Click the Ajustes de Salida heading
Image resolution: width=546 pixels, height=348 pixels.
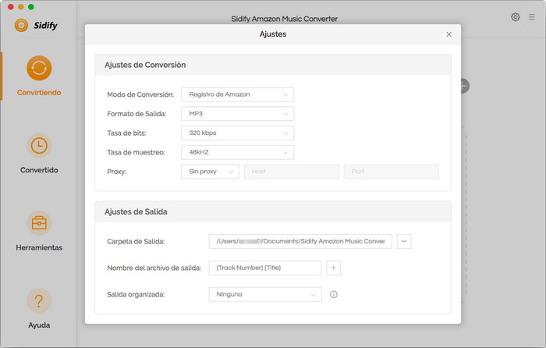136,211
